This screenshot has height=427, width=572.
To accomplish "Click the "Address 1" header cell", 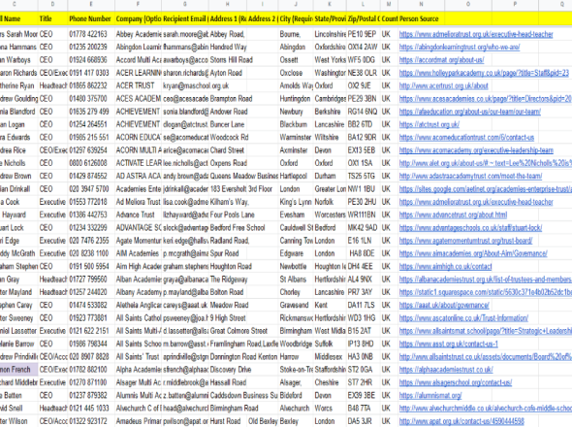I will (228, 19).
